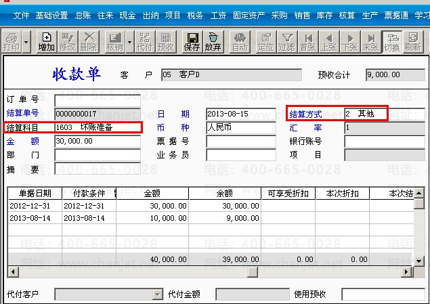The height and width of the screenshot is (304, 430).
Task: Click the horizontal scroll right arrow
Action: click(407, 272)
